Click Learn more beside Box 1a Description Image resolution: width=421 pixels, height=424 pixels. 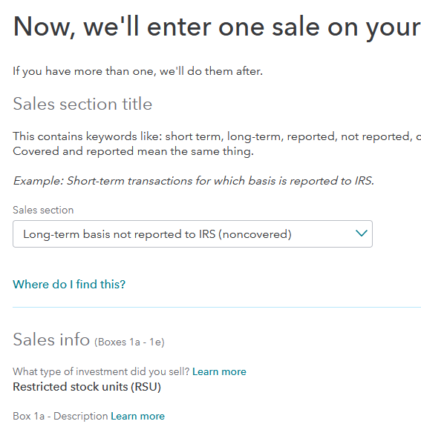point(137,416)
